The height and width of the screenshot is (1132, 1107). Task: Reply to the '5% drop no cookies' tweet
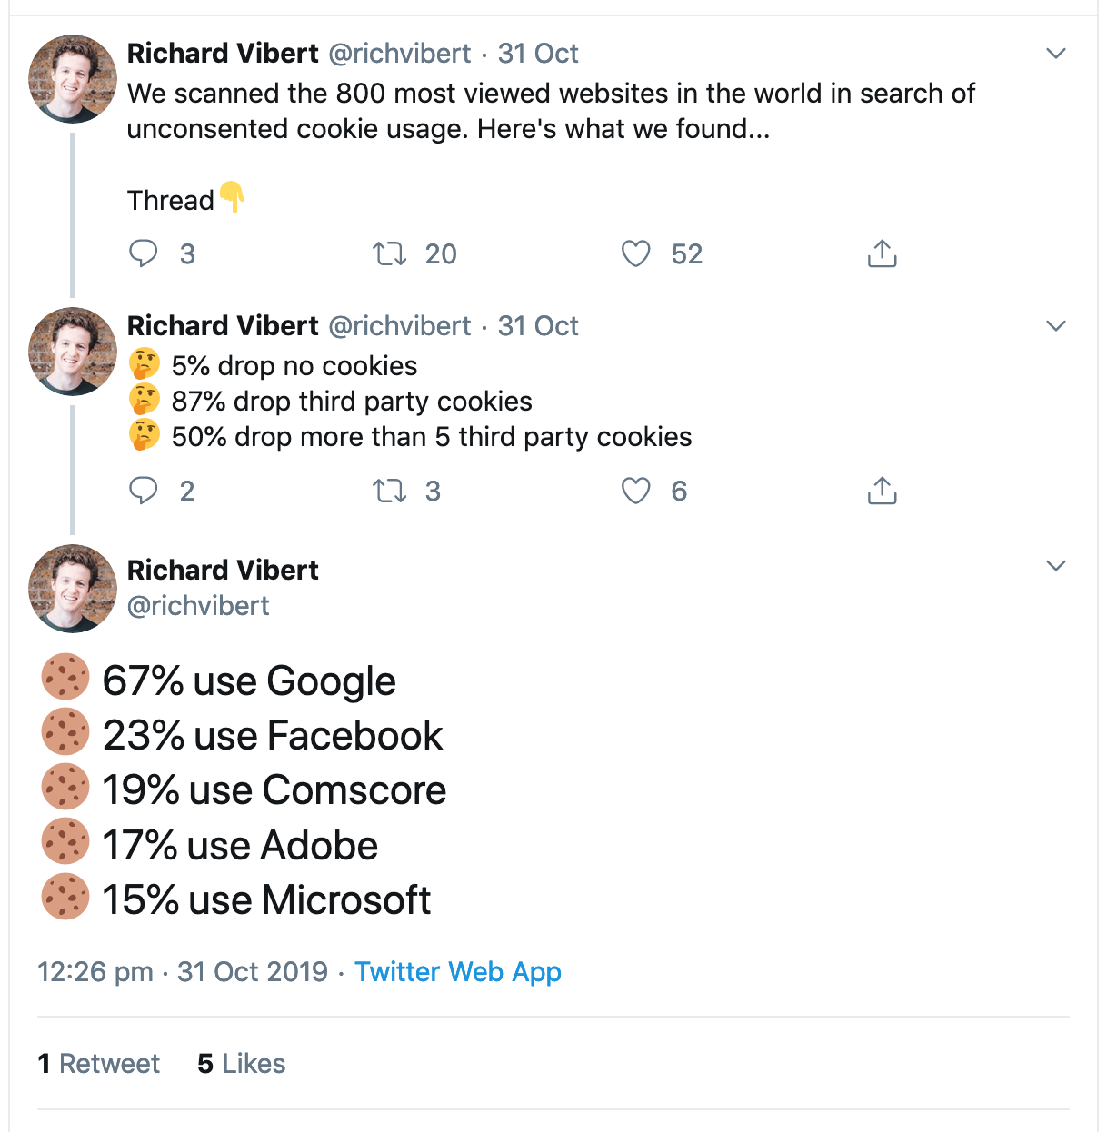tap(144, 491)
